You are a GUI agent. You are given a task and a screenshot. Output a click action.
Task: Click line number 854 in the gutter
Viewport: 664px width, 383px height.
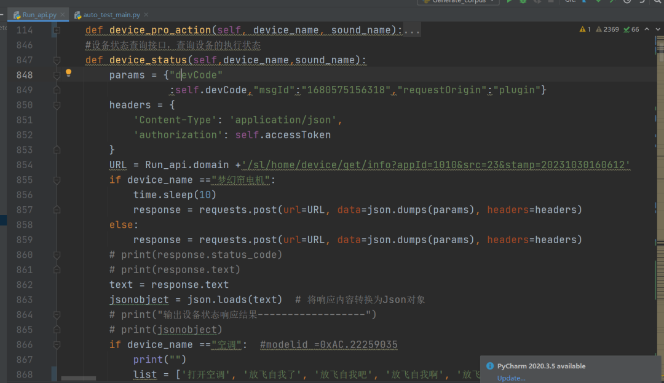tap(25, 165)
